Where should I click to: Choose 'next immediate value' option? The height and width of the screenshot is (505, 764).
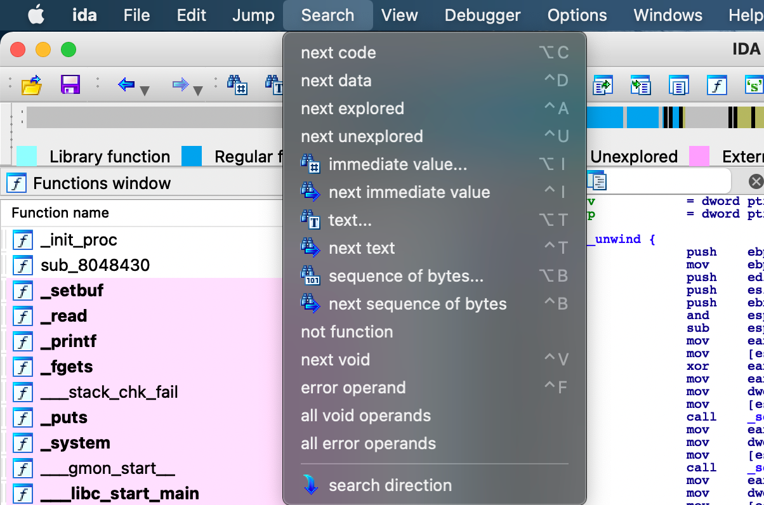pos(435,192)
